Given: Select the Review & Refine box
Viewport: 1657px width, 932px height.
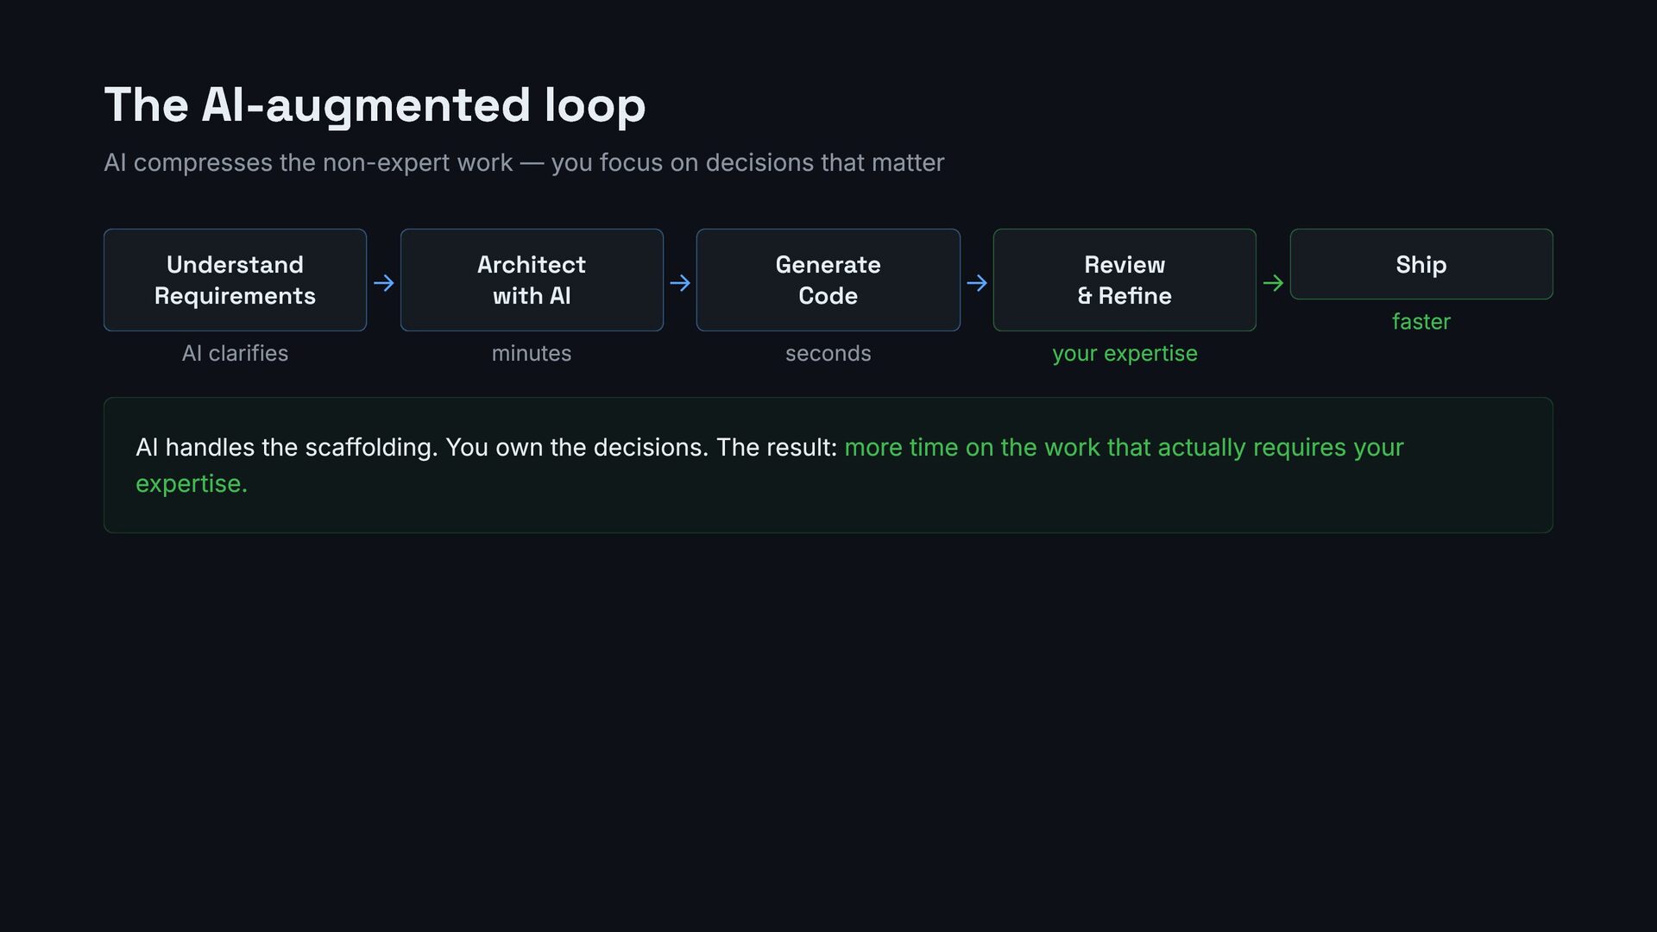Looking at the screenshot, I should pos(1125,280).
